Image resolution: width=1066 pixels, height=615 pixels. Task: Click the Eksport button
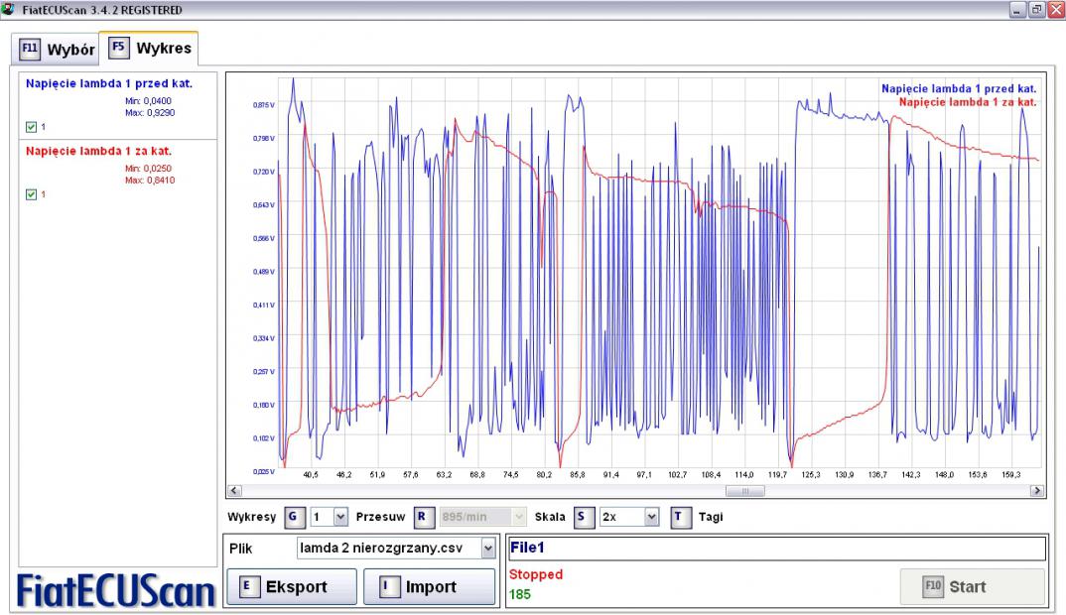pos(291,587)
